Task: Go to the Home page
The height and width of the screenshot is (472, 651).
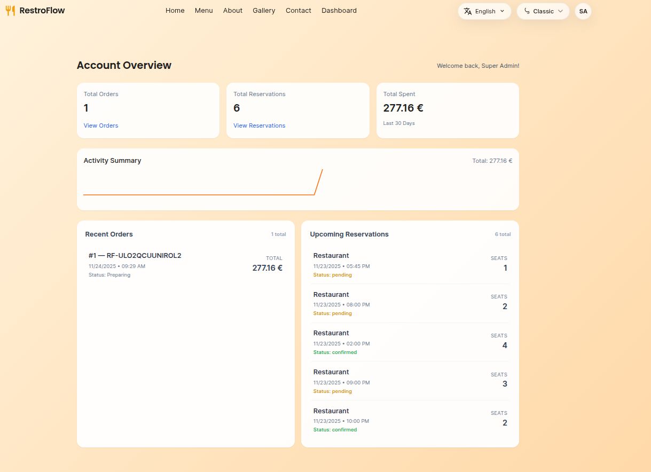Action: 175,11
